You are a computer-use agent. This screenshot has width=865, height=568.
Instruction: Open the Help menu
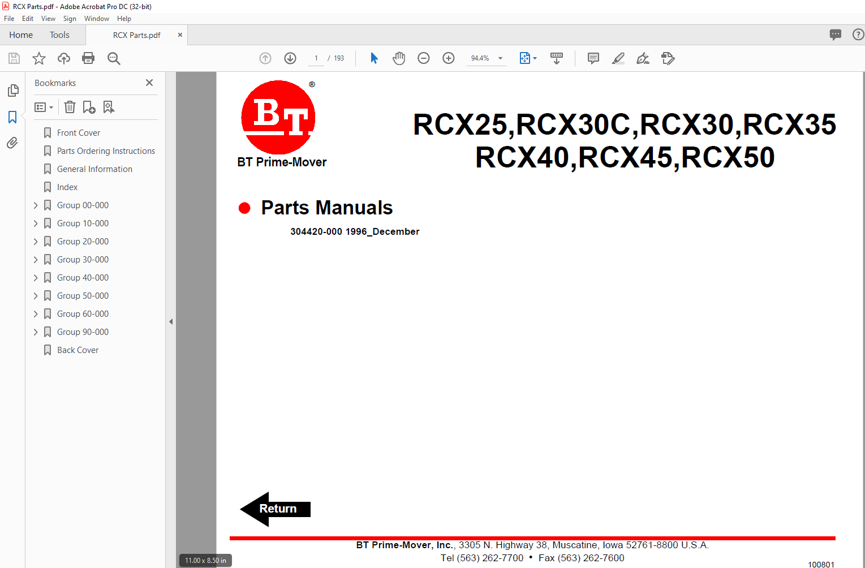pyautogui.click(x=124, y=19)
